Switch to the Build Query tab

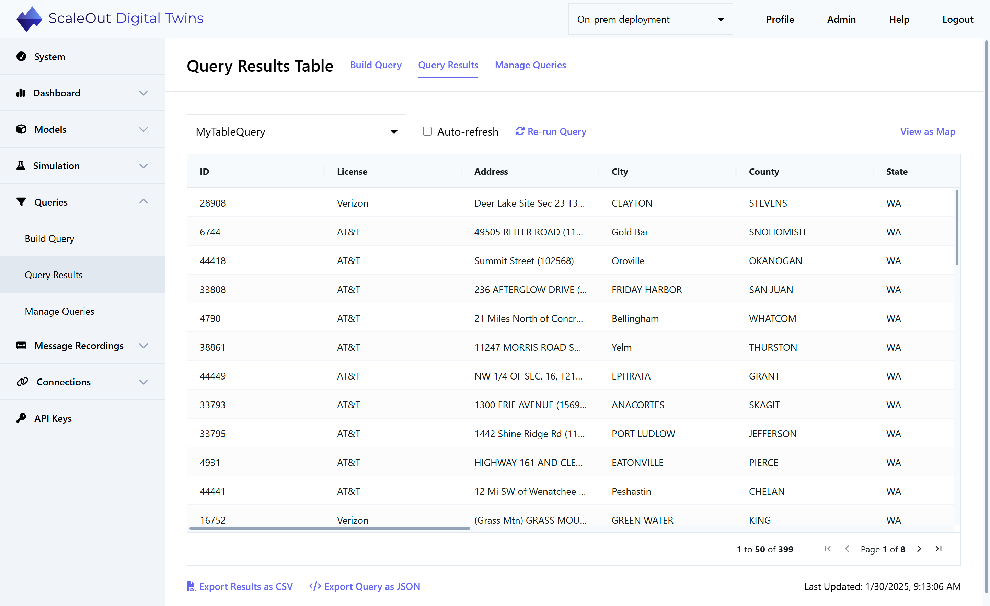tap(376, 65)
